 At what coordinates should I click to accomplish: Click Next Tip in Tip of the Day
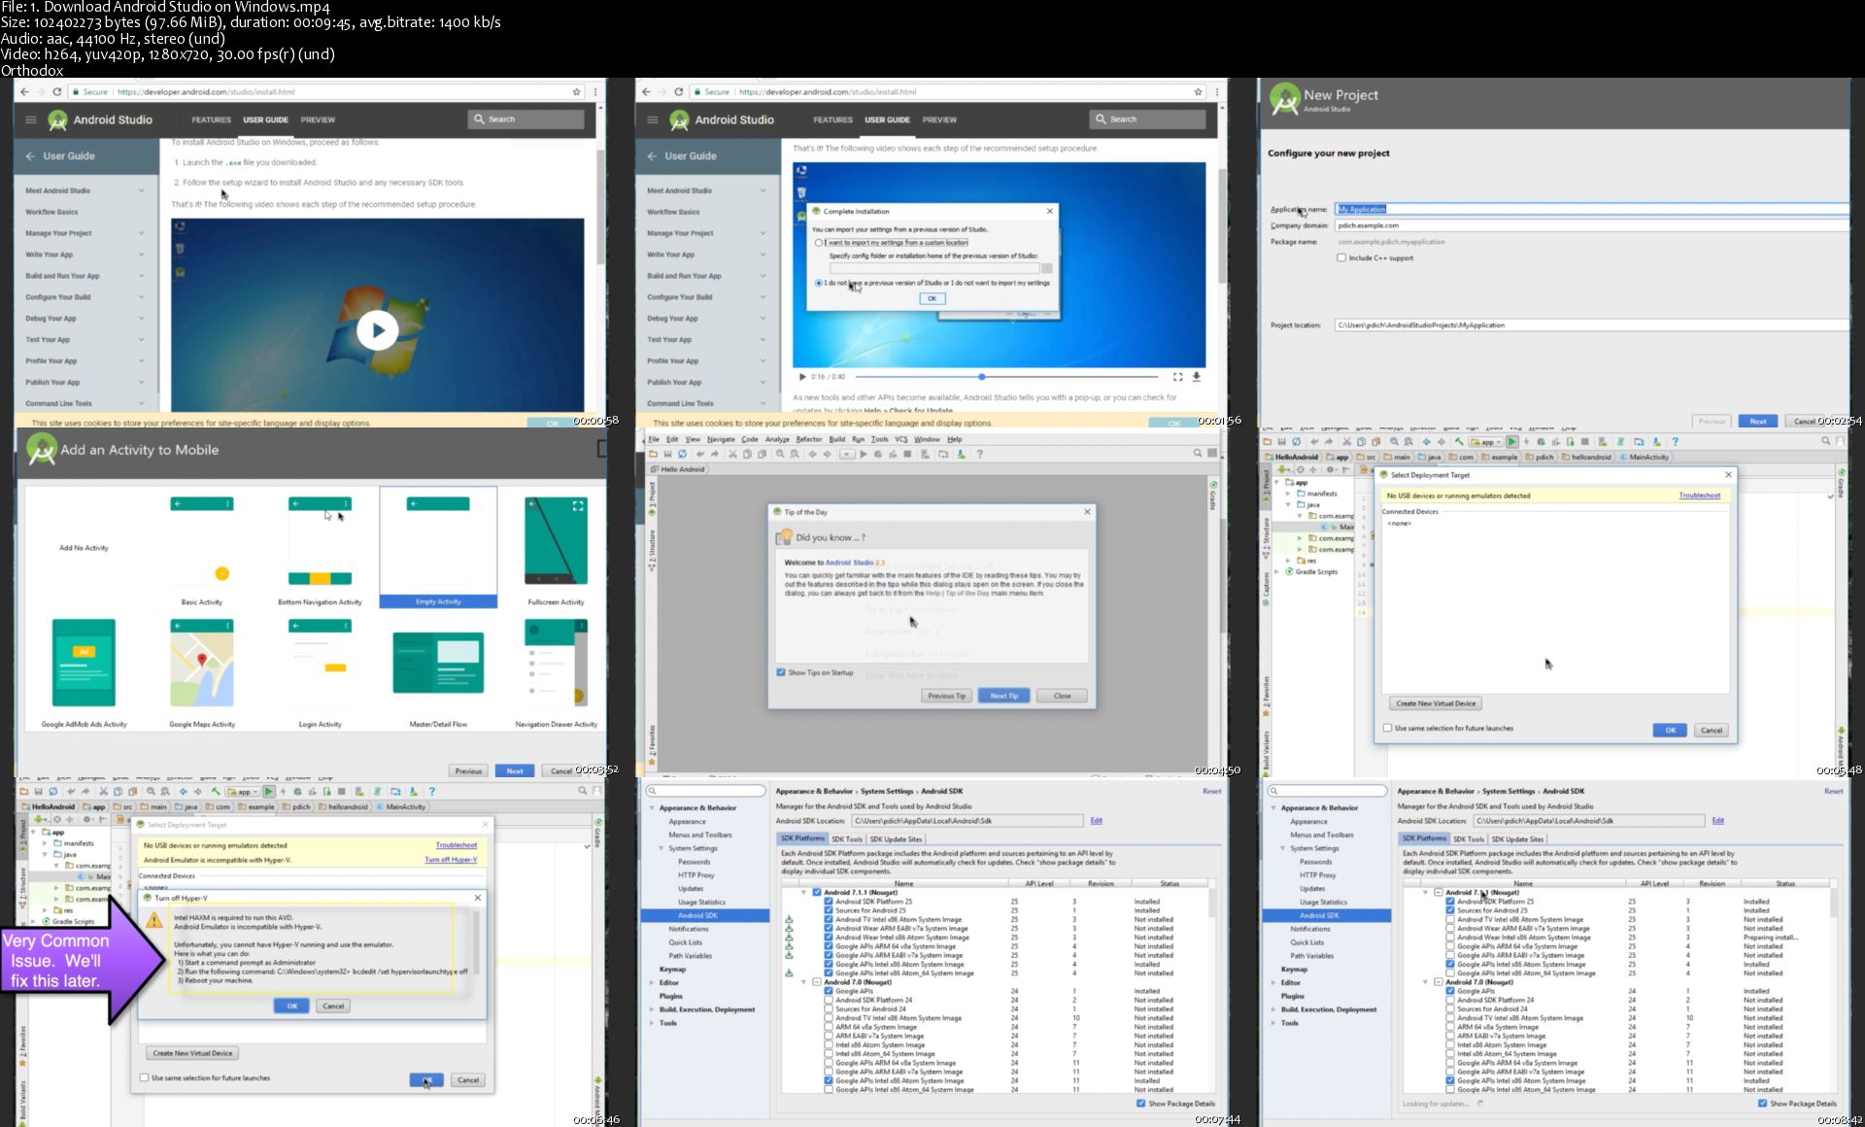click(1004, 696)
